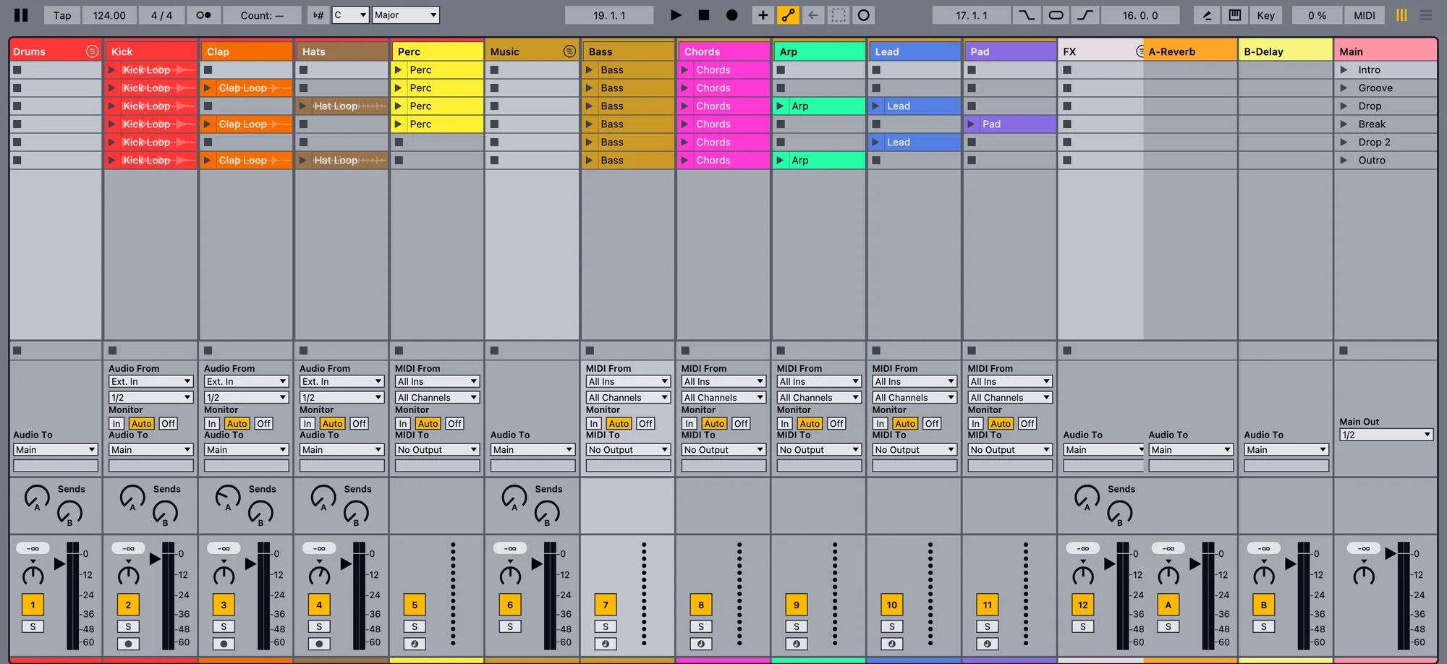Screen dimensions: 1447x664
Task: Click the Tap tempo button
Action: click(62, 15)
